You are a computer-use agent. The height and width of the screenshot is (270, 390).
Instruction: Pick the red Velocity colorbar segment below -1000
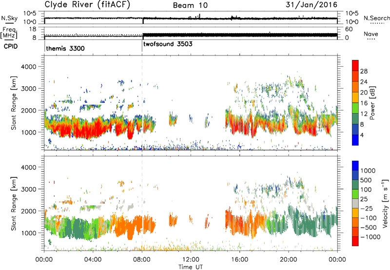pyautogui.click(x=355, y=241)
